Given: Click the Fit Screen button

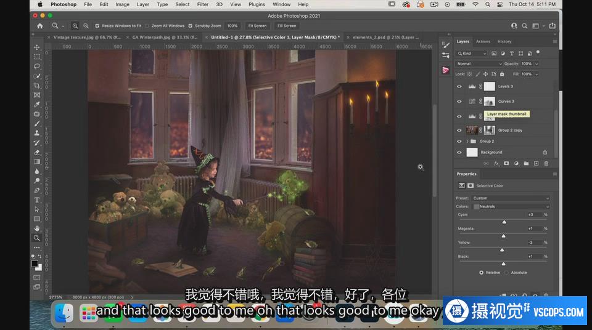Looking at the screenshot, I should pyautogui.click(x=257, y=26).
